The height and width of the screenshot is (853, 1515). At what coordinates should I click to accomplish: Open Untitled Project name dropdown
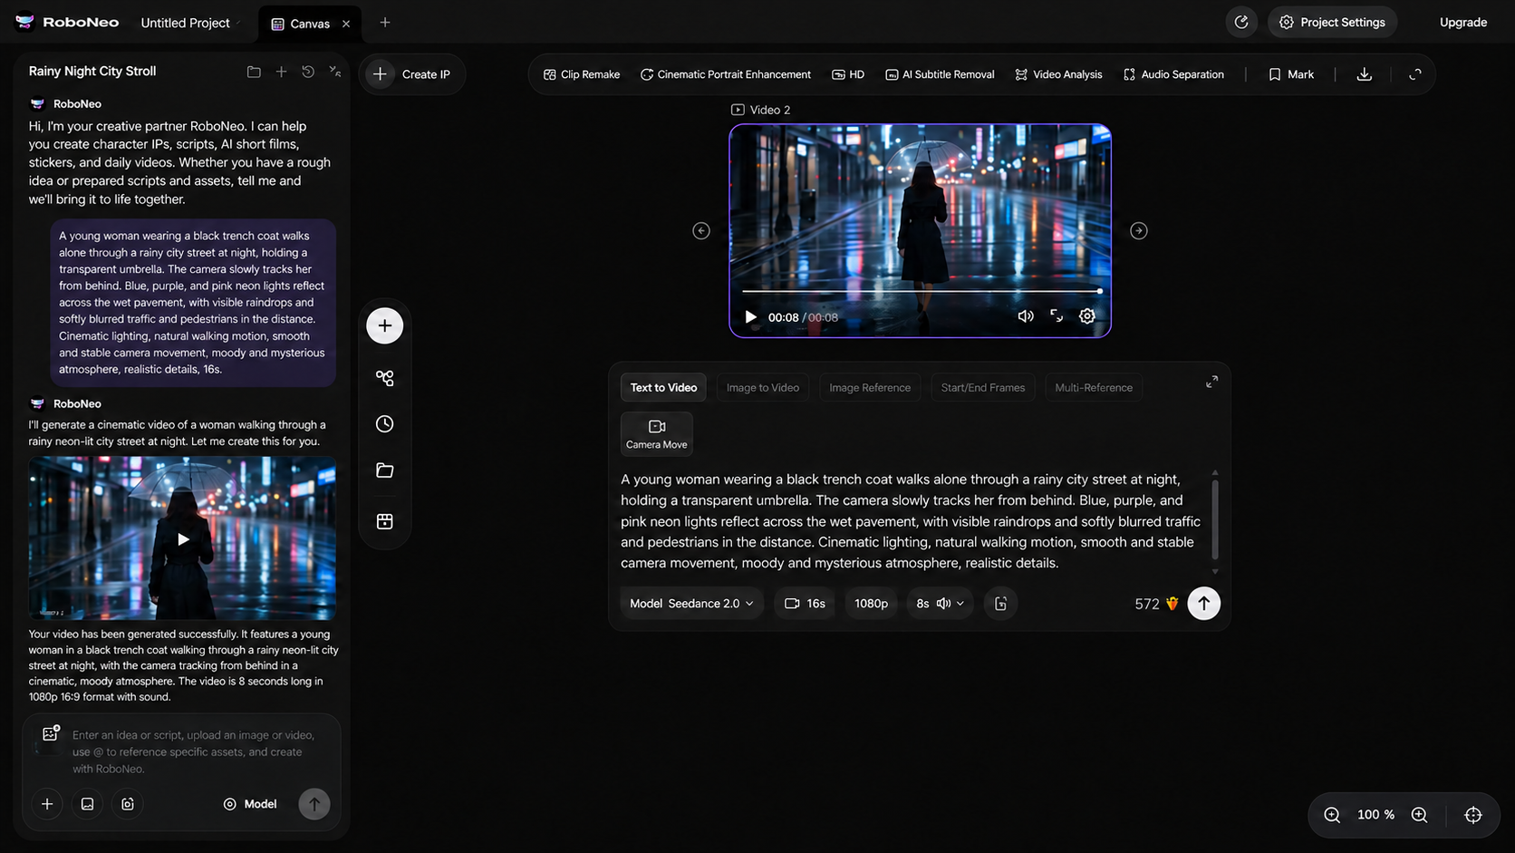pyautogui.click(x=191, y=23)
